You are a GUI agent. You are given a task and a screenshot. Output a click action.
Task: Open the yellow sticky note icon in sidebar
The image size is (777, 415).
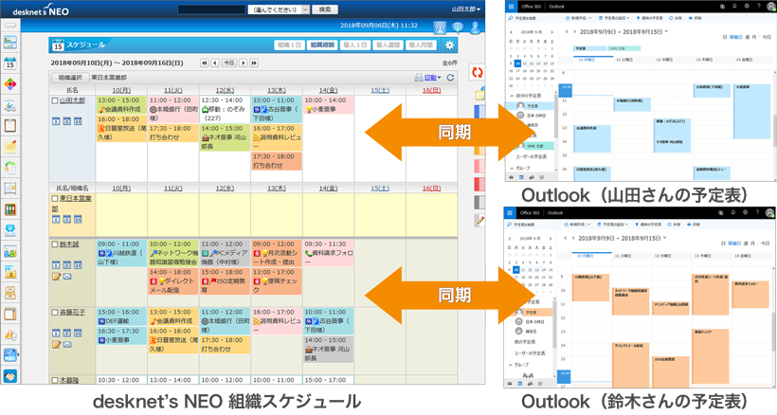click(x=9, y=146)
